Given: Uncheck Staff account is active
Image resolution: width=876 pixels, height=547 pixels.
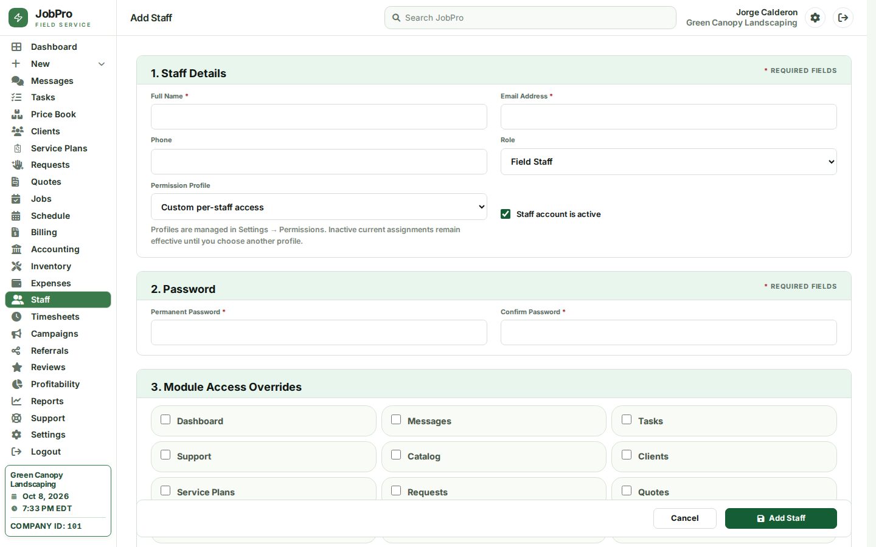Looking at the screenshot, I should coord(506,214).
